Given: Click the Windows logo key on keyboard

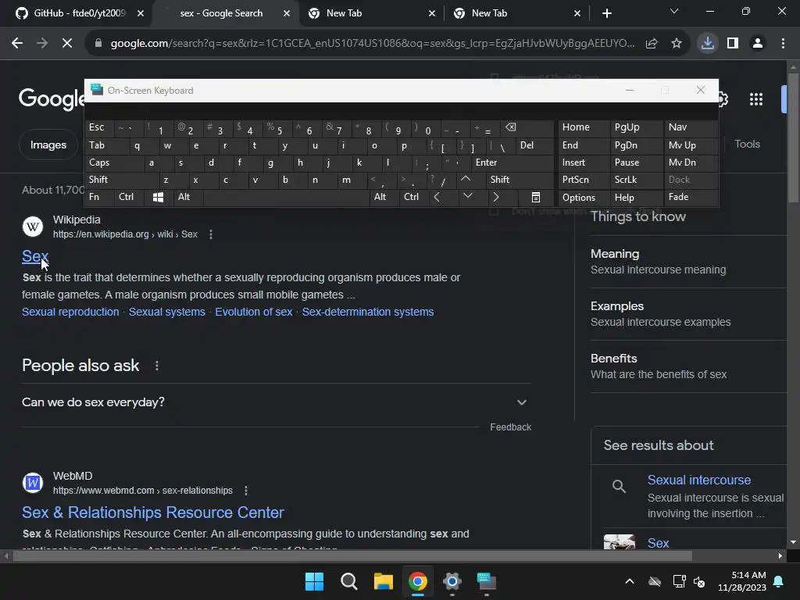Looking at the screenshot, I should click(x=158, y=198).
